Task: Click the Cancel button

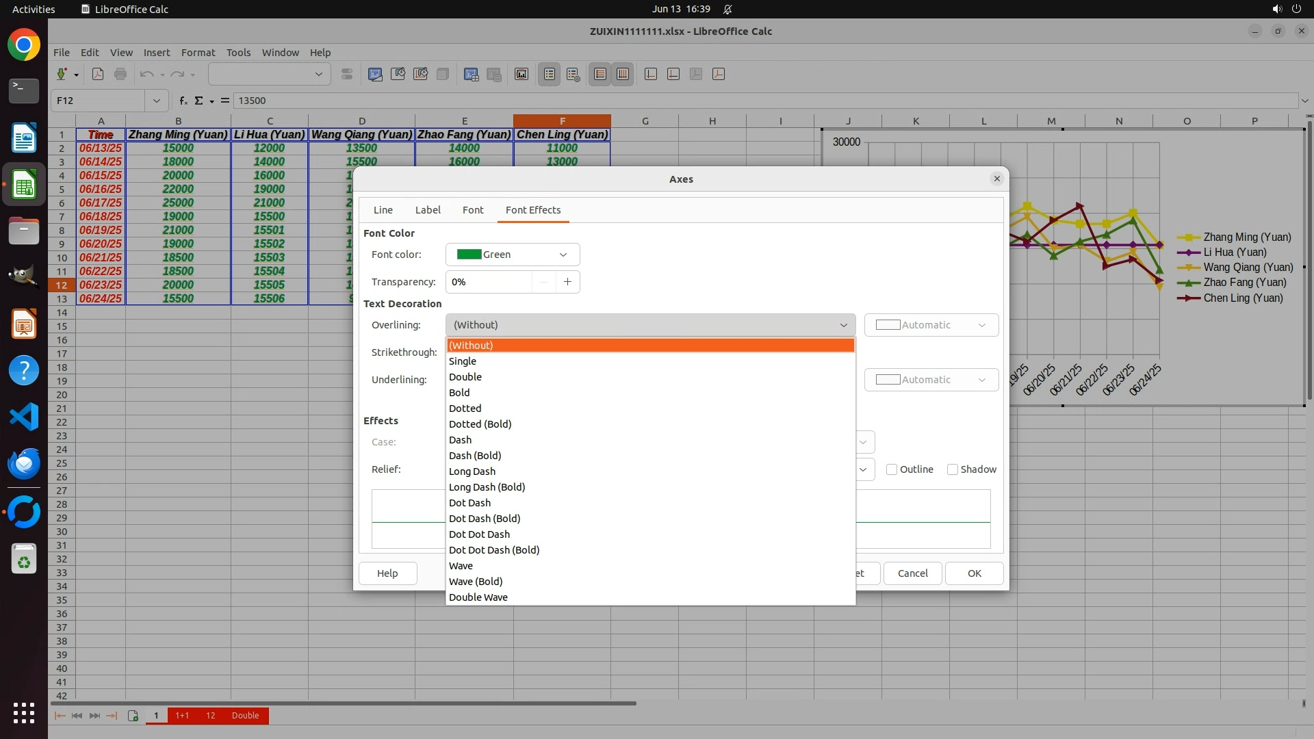Action: click(x=912, y=573)
